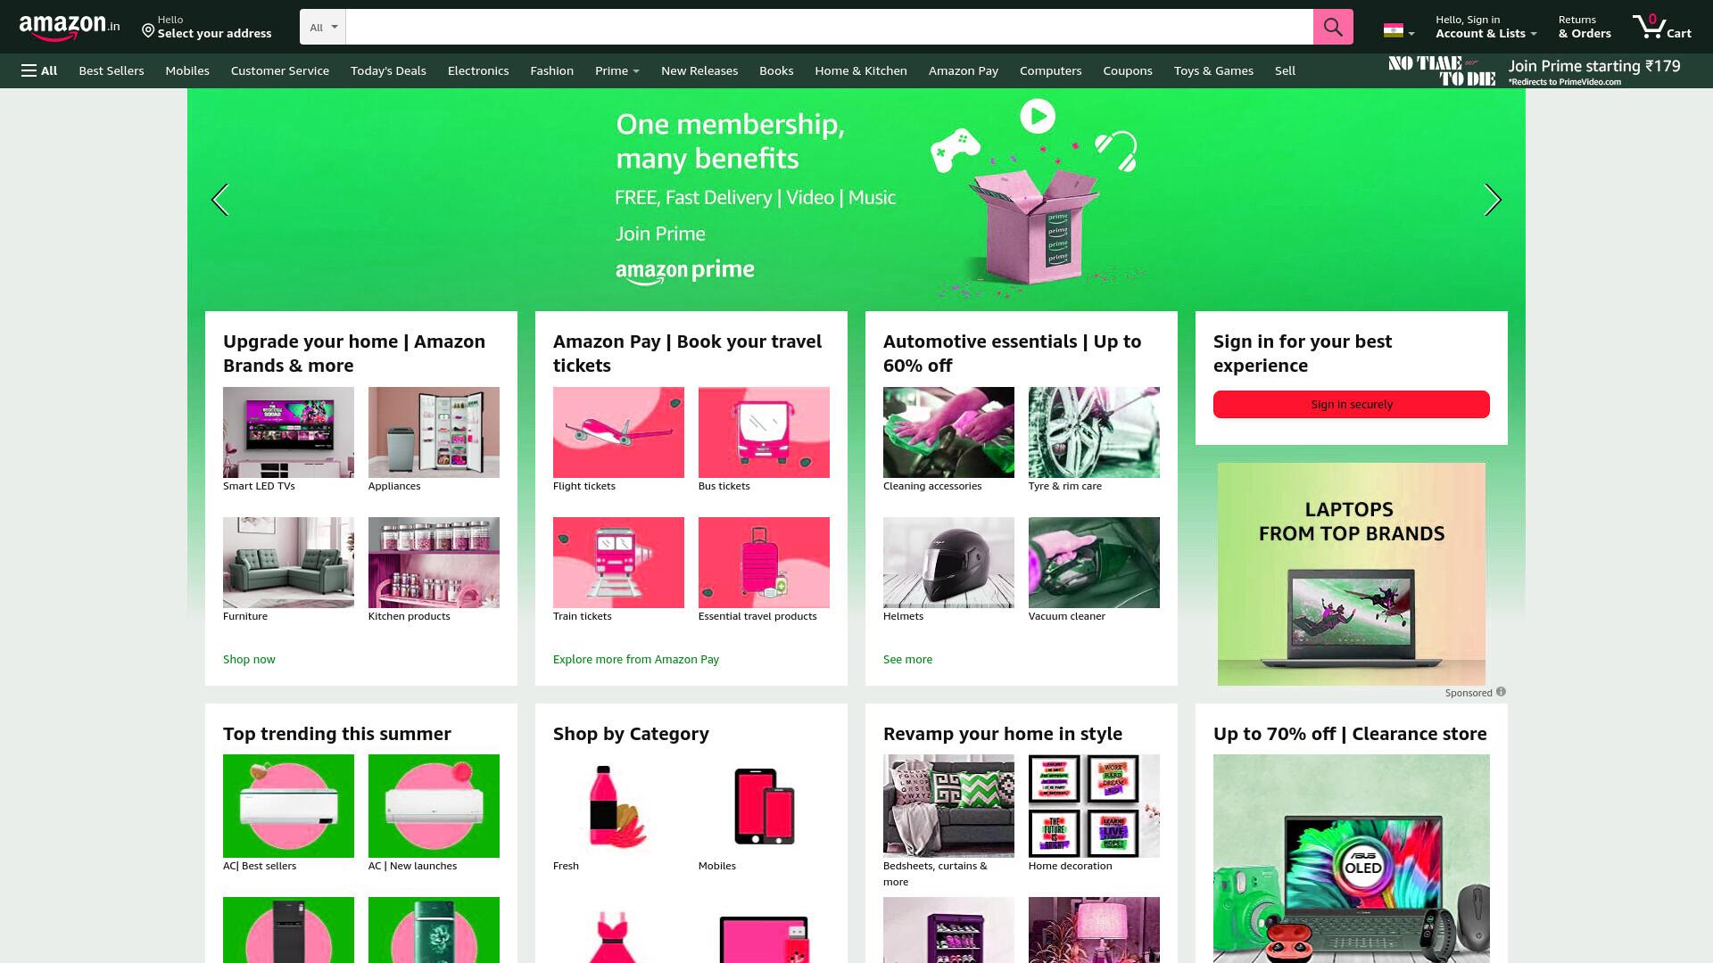Click the Amazon.in logo
1713x963 pixels.
click(x=70, y=28)
